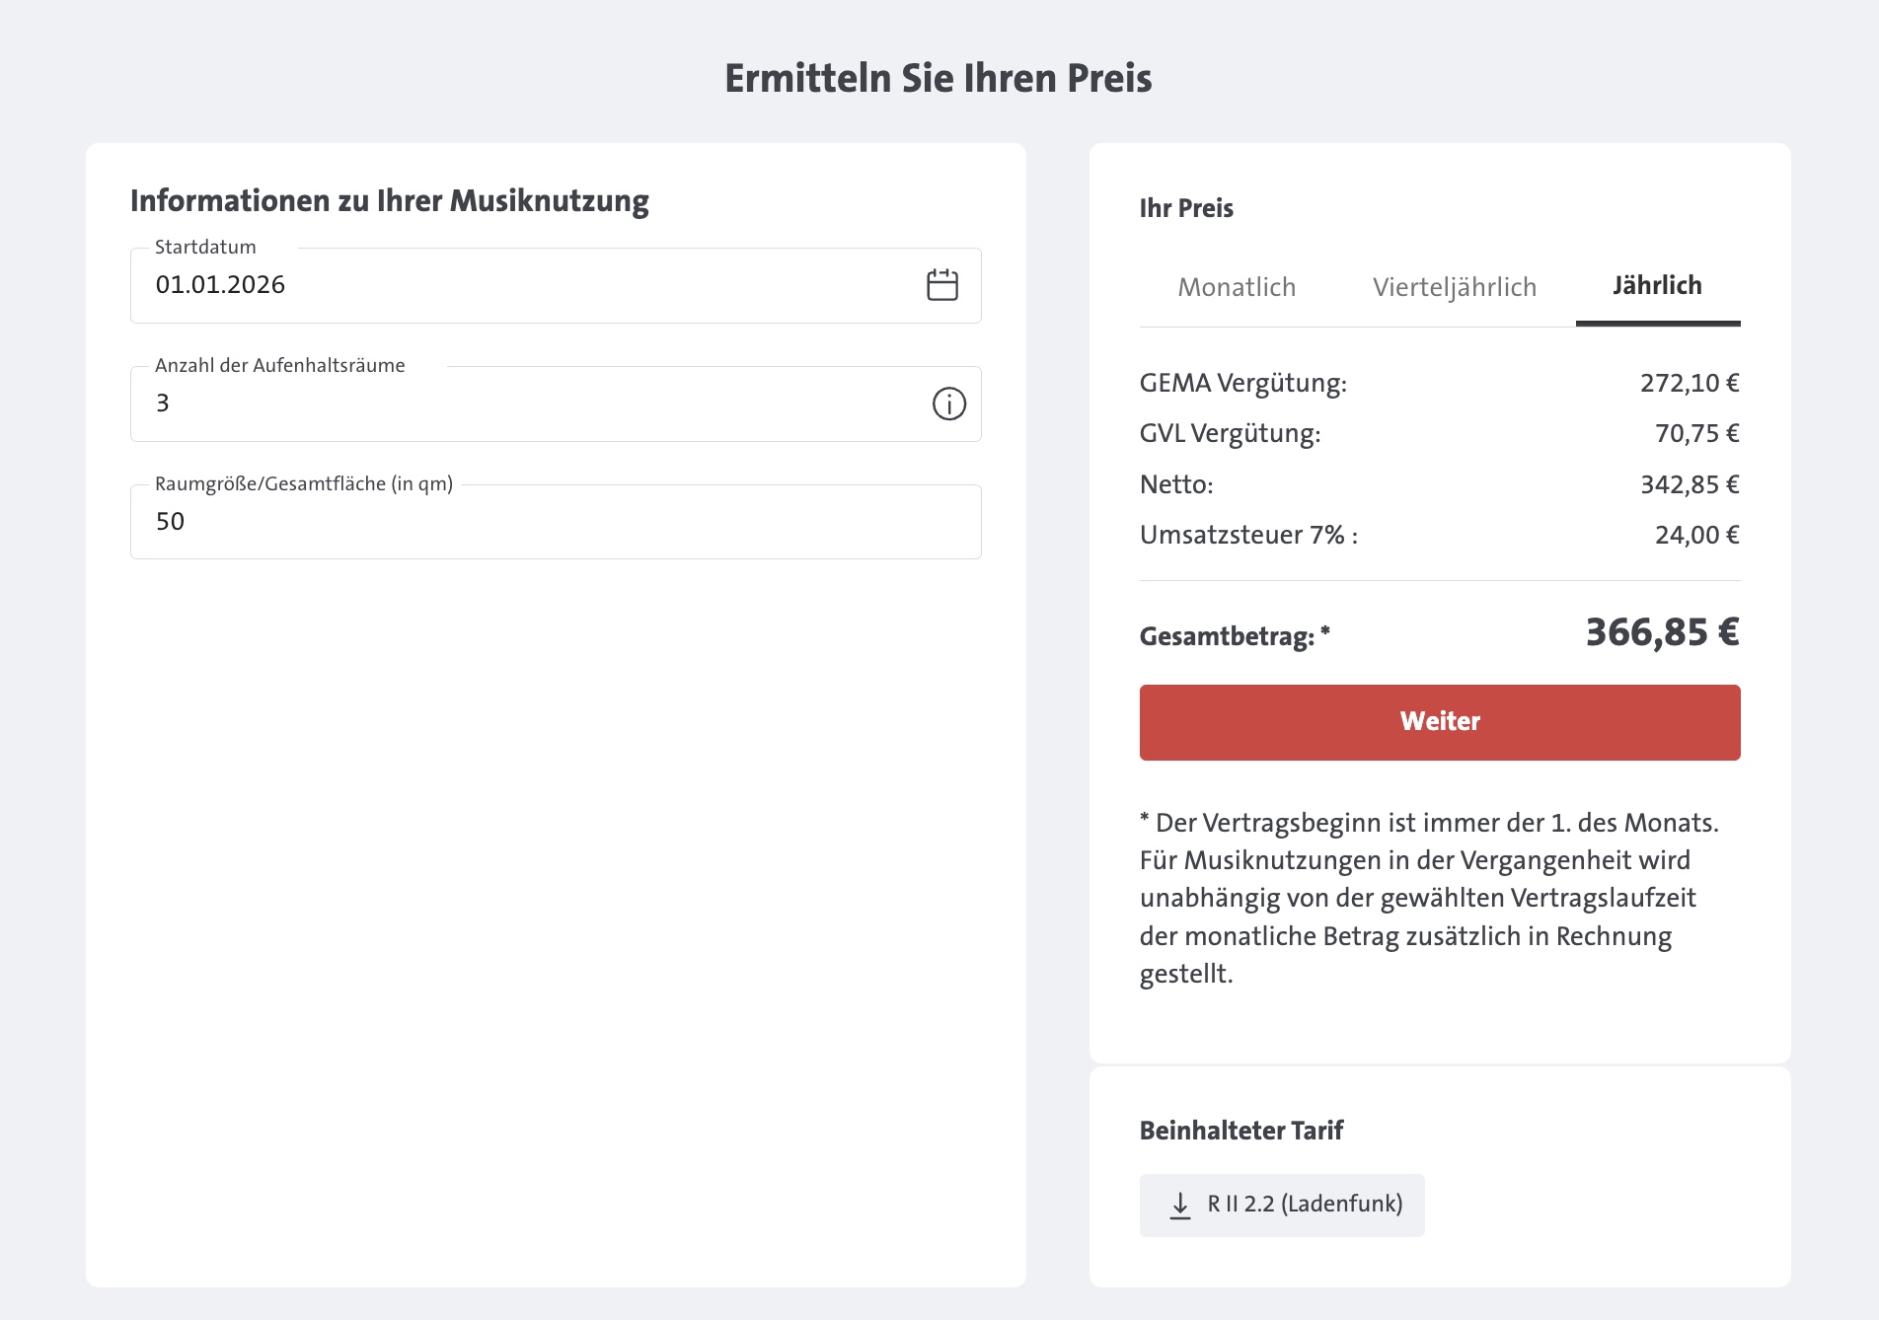Select the GEMA Vergütung amount 272,10 €
The width and height of the screenshot is (1879, 1320).
(x=1690, y=383)
